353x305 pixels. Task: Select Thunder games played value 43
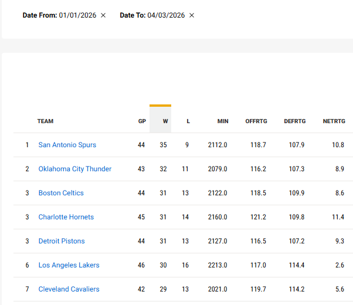coord(141,169)
